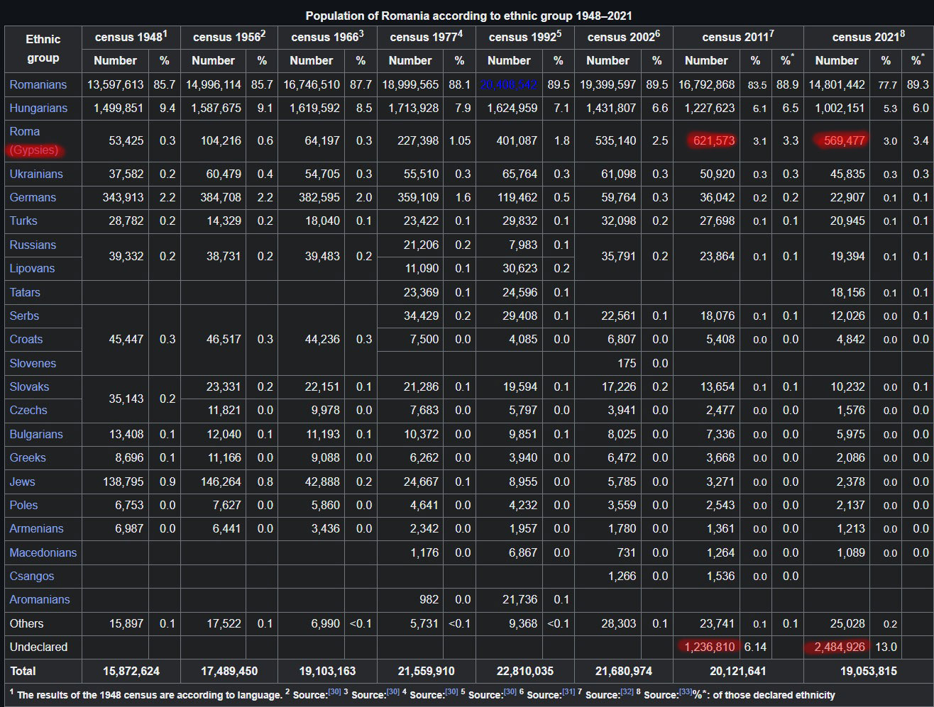
Task: Click the Undeclared row label
Action: 38,647
